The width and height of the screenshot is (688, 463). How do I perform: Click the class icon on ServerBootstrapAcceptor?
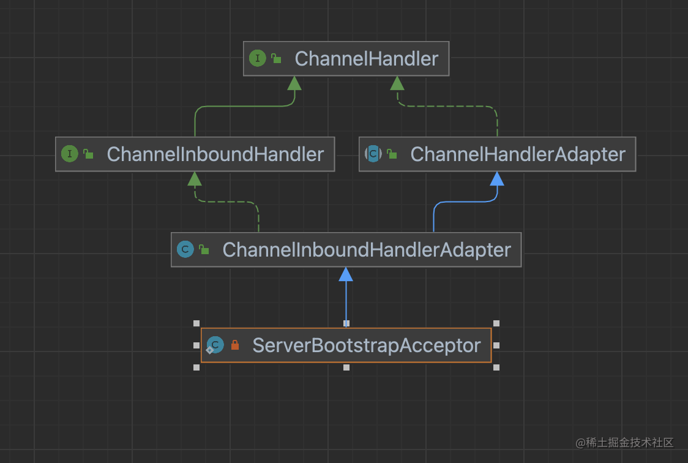tap(215, 345)
